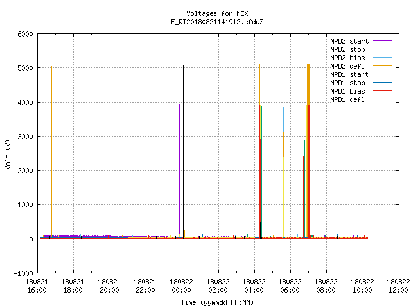Click the first black spike before midnight
The height and width of the screenshot is (308, 411).
tap(177, 151)
